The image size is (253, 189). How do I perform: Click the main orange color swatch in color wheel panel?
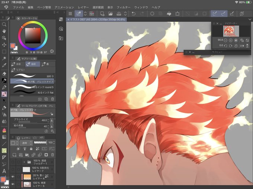(13, 46)
